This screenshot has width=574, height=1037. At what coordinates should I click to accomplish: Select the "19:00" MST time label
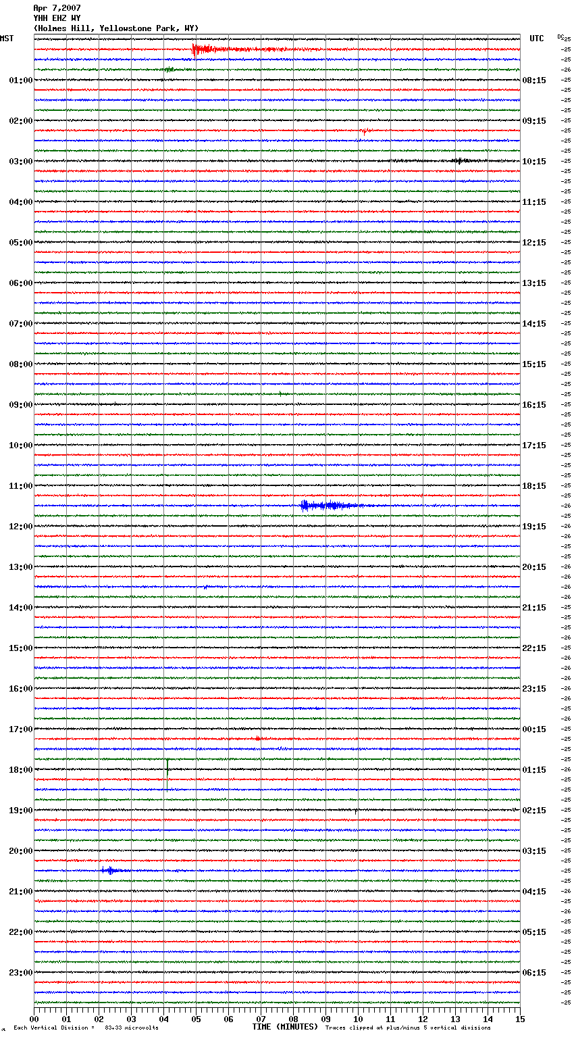point(21,811)
